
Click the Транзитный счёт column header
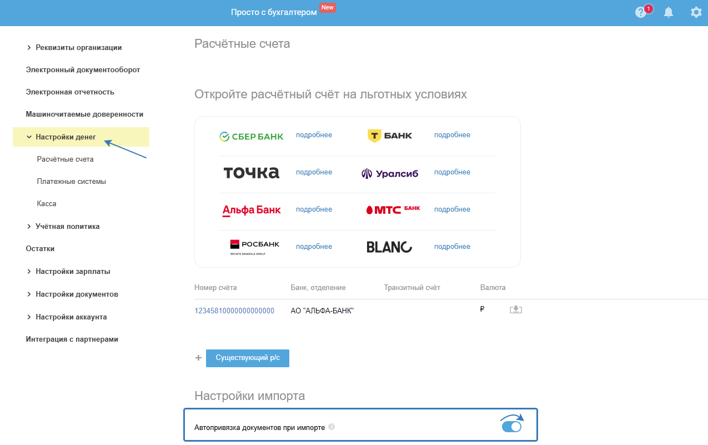412,288
